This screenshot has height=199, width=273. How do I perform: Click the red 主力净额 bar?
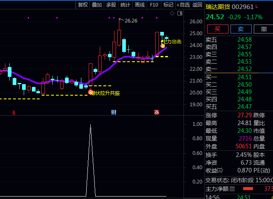pyautogui.click(x=248, y=189)
